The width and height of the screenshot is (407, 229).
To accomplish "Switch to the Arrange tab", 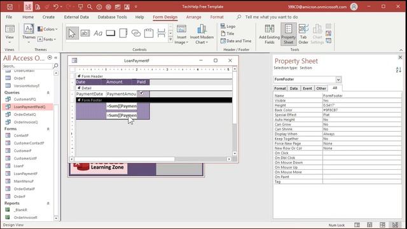I will (193, 17).
